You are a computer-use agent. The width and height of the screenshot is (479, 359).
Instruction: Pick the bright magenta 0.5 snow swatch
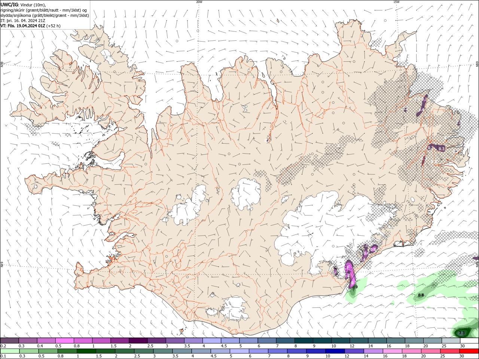click(x=64, y=341)
